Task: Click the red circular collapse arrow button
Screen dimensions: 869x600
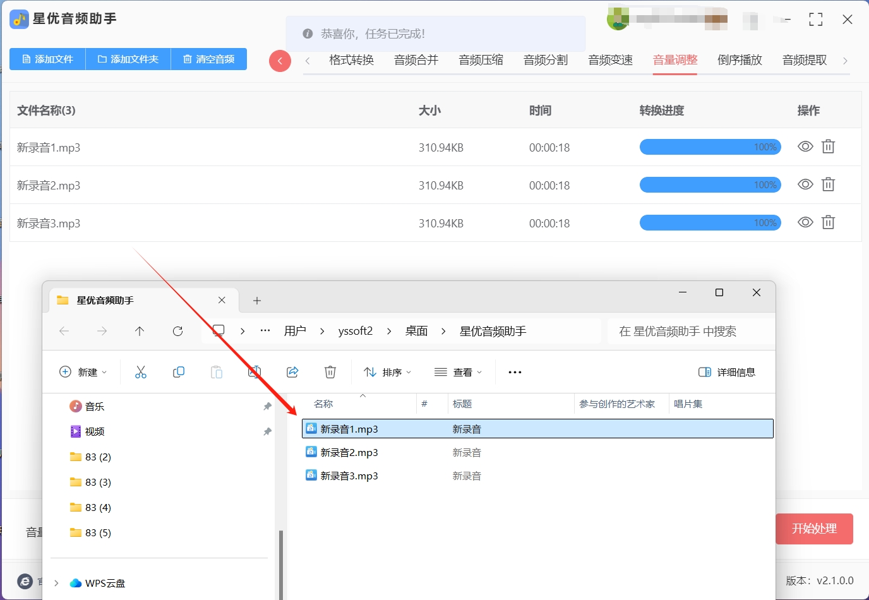Action: pyautogui.click(x=280, y=61)
